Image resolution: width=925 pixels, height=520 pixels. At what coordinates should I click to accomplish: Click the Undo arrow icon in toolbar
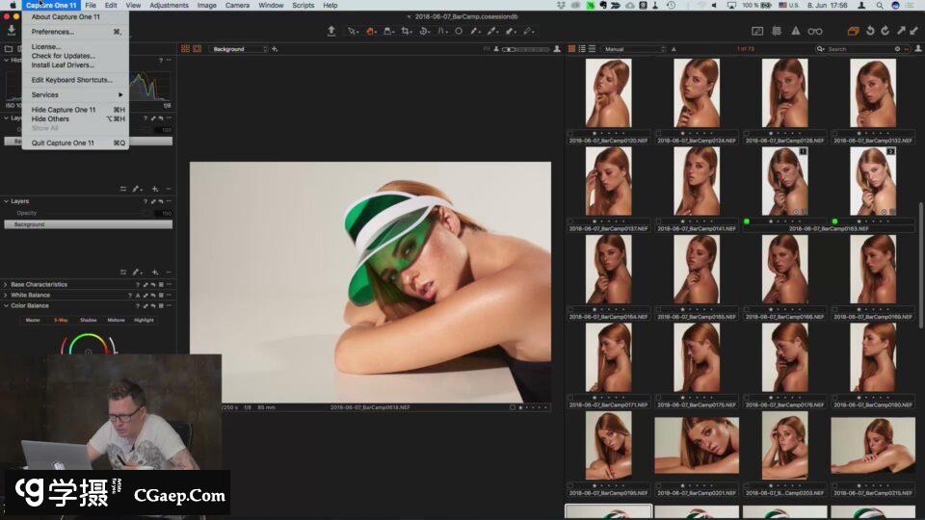870,31
